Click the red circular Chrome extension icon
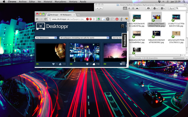 coord(117,19)
